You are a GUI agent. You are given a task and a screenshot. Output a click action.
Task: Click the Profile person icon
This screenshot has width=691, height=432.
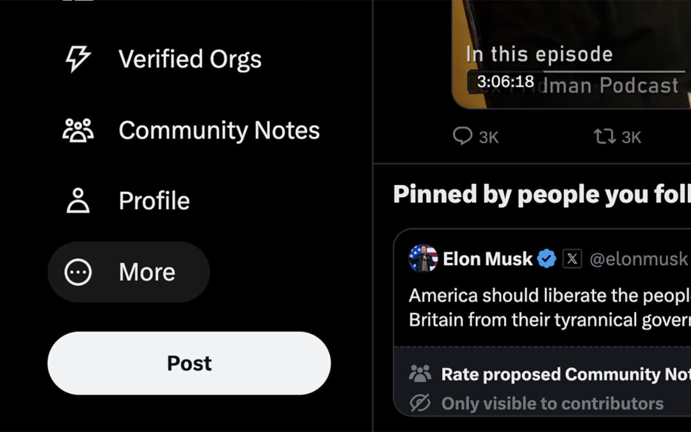[78, 200]
